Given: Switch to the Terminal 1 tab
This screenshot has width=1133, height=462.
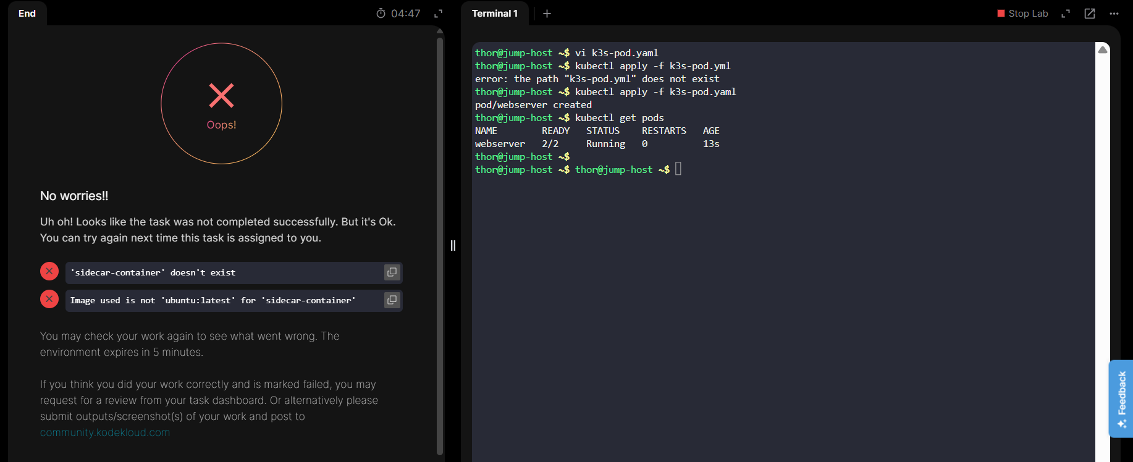Looking at the screenshot, I should [x=495, y=14].
